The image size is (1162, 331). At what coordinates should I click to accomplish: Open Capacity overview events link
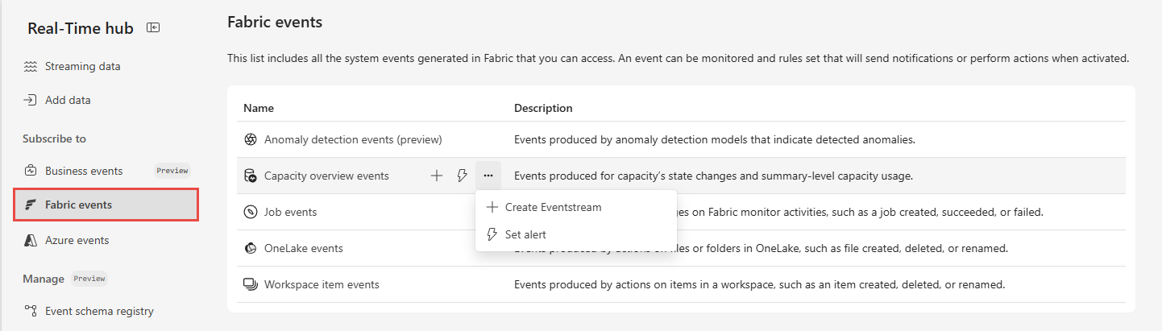(326, 176)
